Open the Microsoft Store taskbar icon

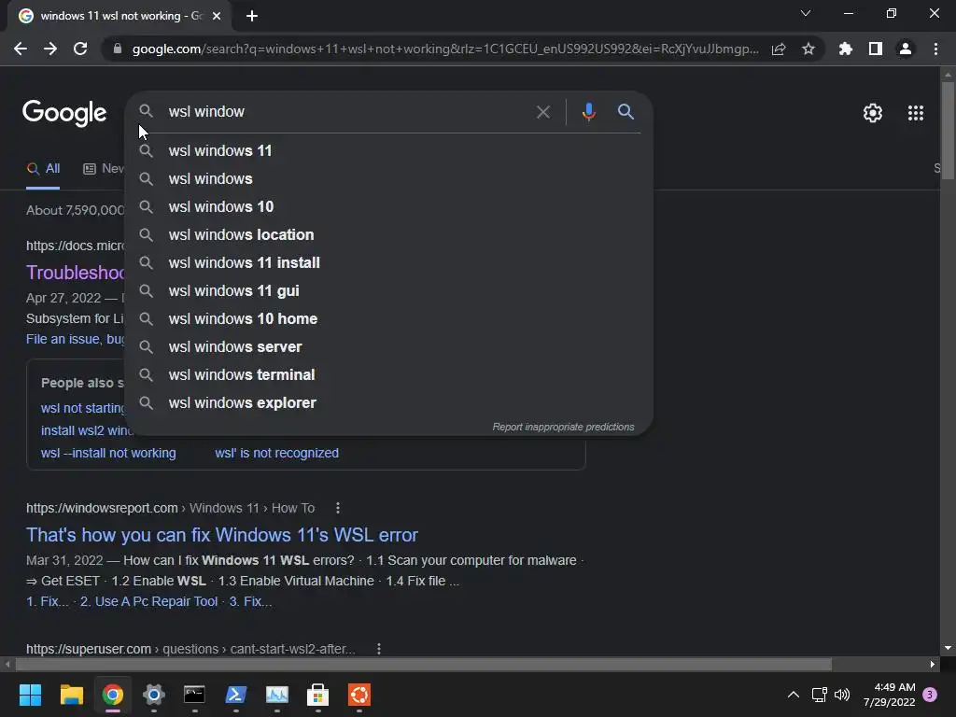coord(317,695)
